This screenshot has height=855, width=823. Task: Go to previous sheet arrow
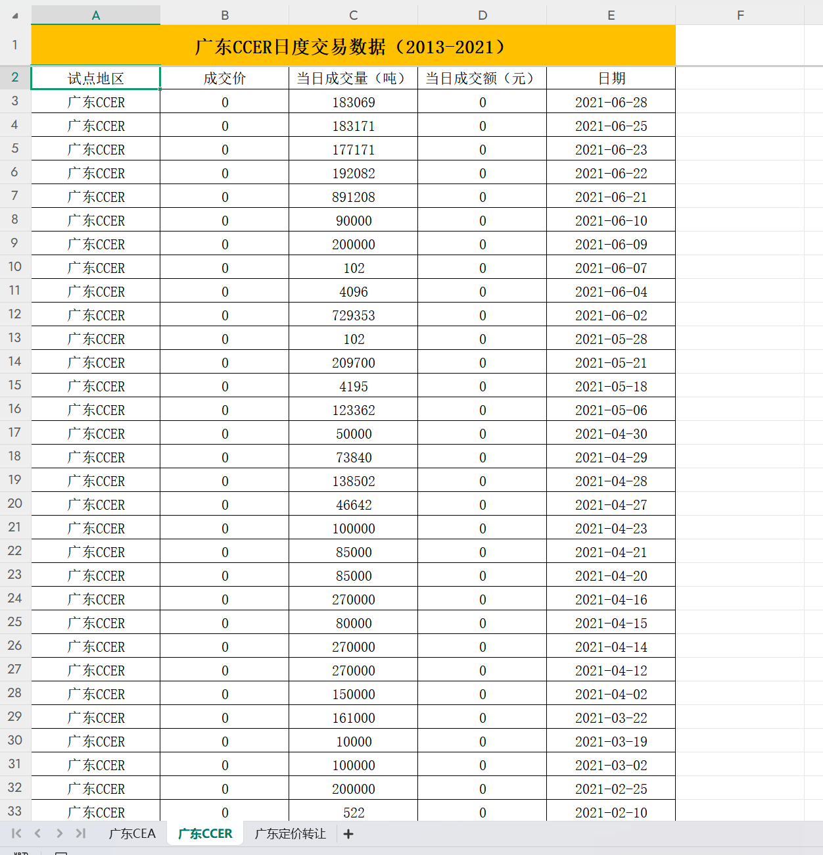click(x=37, y=833)
